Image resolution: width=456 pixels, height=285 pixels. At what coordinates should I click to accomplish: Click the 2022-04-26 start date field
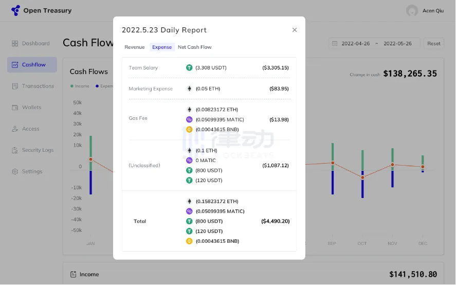pos(355,44)
